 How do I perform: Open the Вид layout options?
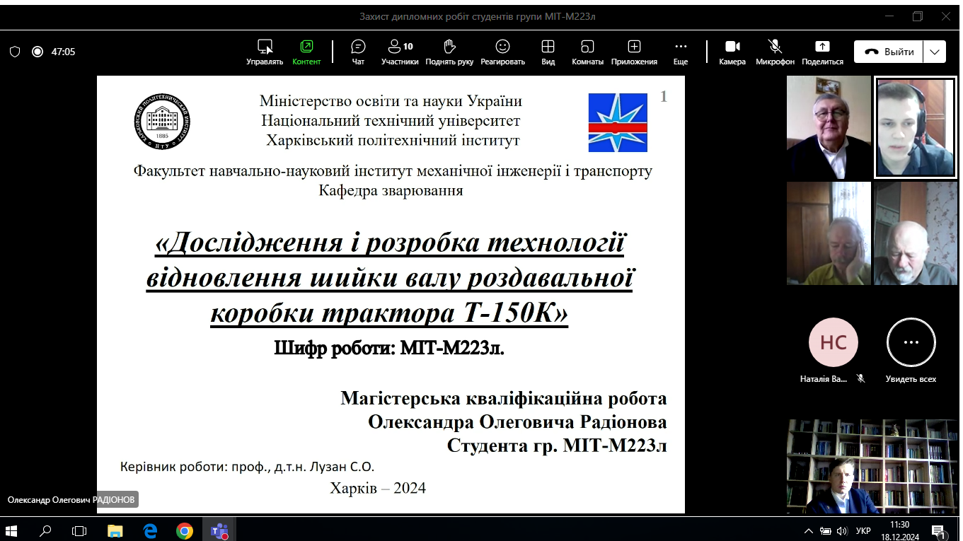(548, 52)
